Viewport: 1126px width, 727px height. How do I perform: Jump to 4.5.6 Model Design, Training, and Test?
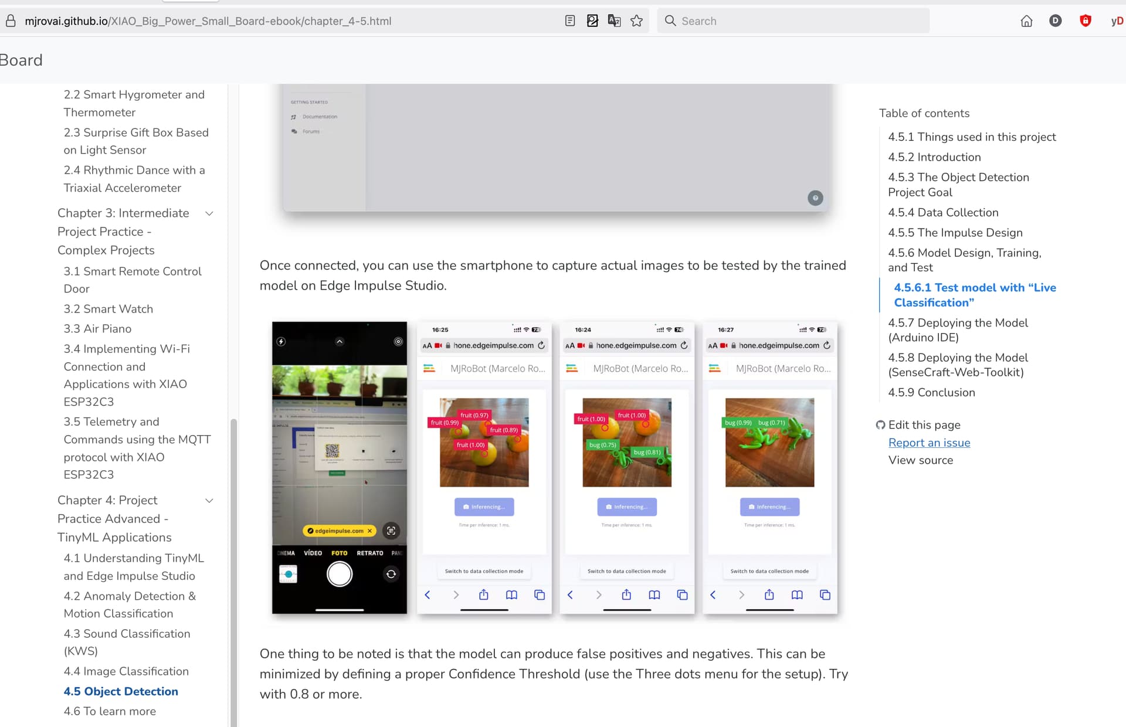(x=964, y=260)
